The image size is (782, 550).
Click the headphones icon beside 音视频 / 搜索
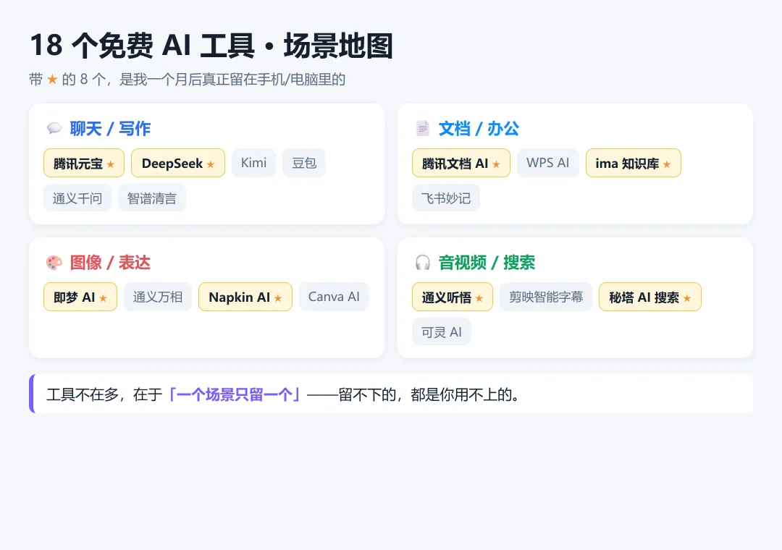pos(422,263)
